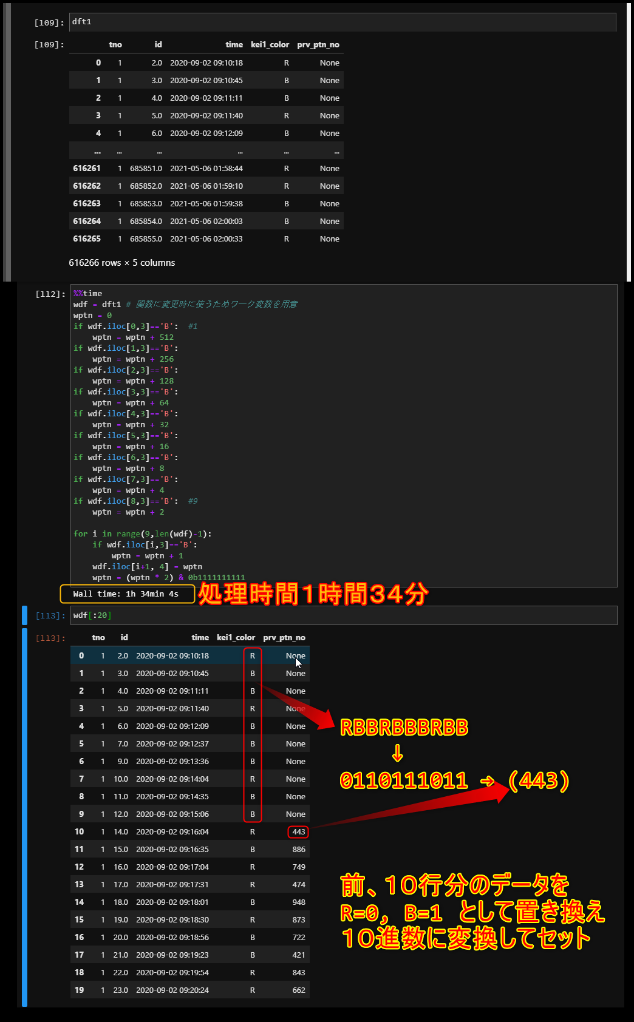Click row index 15 in the wdf[:20] table
Screen dimensions: 634x1022
80,920
